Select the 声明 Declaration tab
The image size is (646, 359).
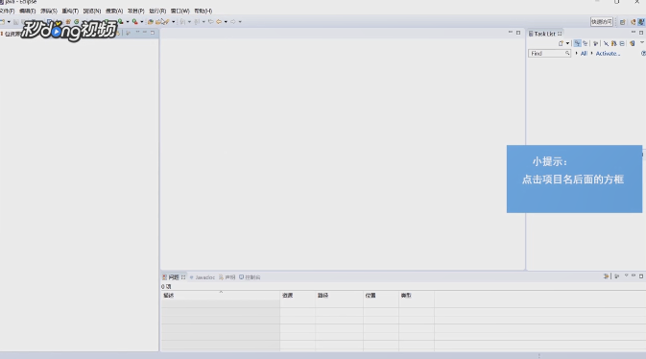tap(227, 277)
